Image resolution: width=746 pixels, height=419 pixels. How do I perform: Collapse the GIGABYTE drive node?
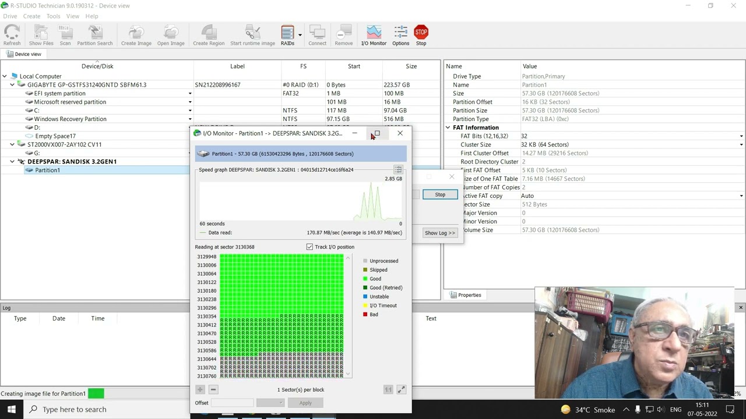(12, 85)
